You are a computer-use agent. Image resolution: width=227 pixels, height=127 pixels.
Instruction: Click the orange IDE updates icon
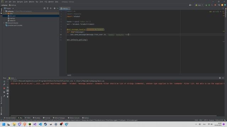point(222,5)
